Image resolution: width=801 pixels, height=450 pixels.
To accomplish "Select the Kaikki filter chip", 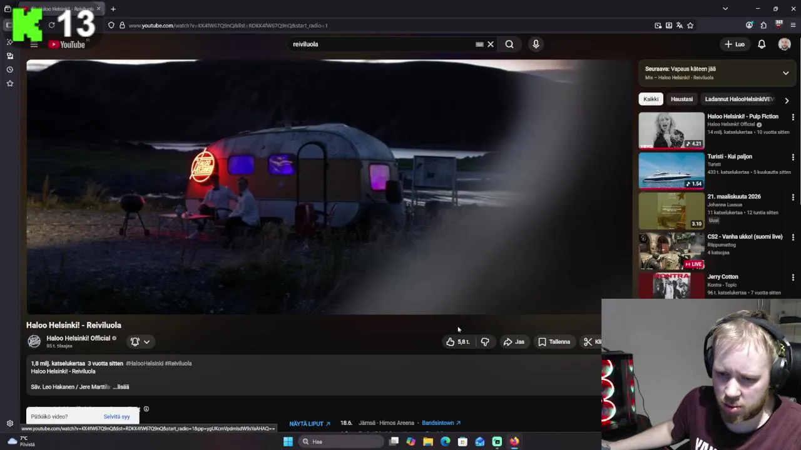I will [651, 99].
